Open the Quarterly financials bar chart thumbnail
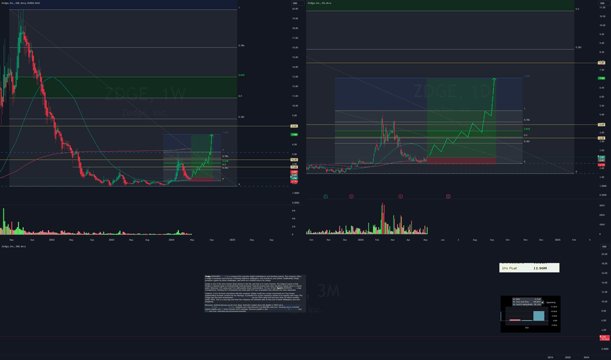The height and width of the screenshot is (360, 611). coord(530,314)
